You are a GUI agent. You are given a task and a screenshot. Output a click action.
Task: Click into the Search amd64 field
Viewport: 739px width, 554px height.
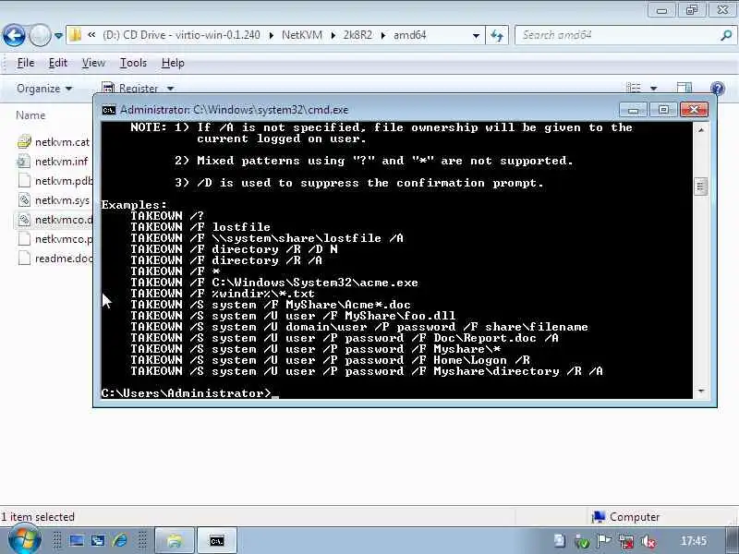pyautogui.click(x=617, y=35)
